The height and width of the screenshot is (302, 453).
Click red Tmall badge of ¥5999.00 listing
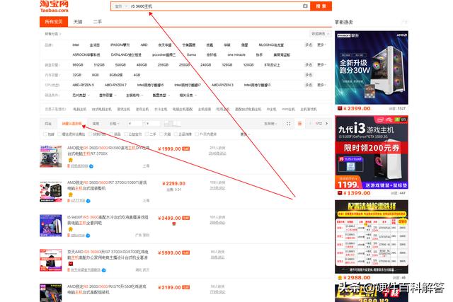click(x=71, y=264)
